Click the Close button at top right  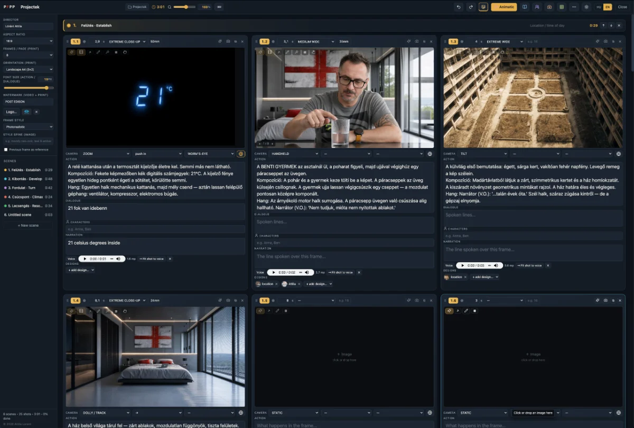click(x=622, y=7)
